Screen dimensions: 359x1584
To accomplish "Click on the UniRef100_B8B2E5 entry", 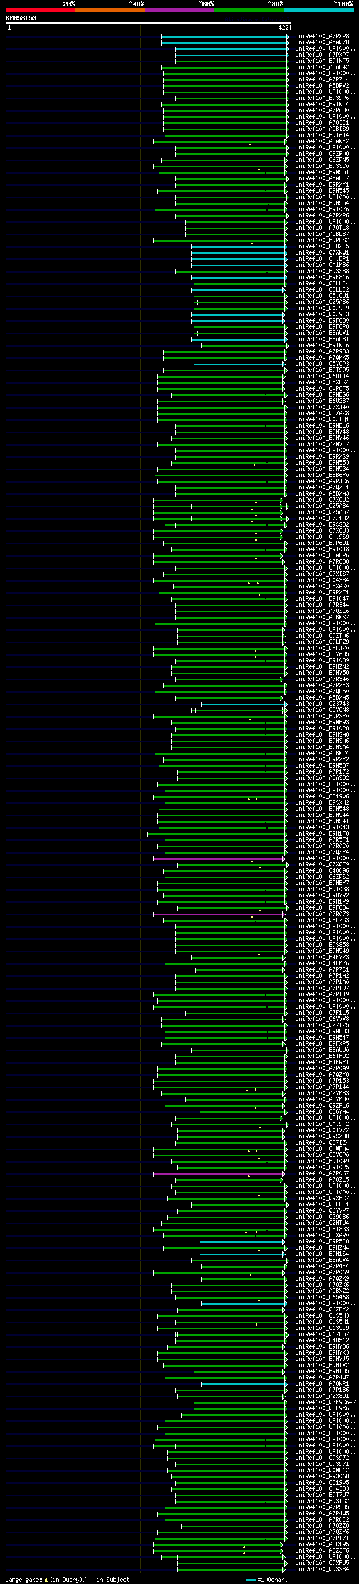I will coord(322,247).
